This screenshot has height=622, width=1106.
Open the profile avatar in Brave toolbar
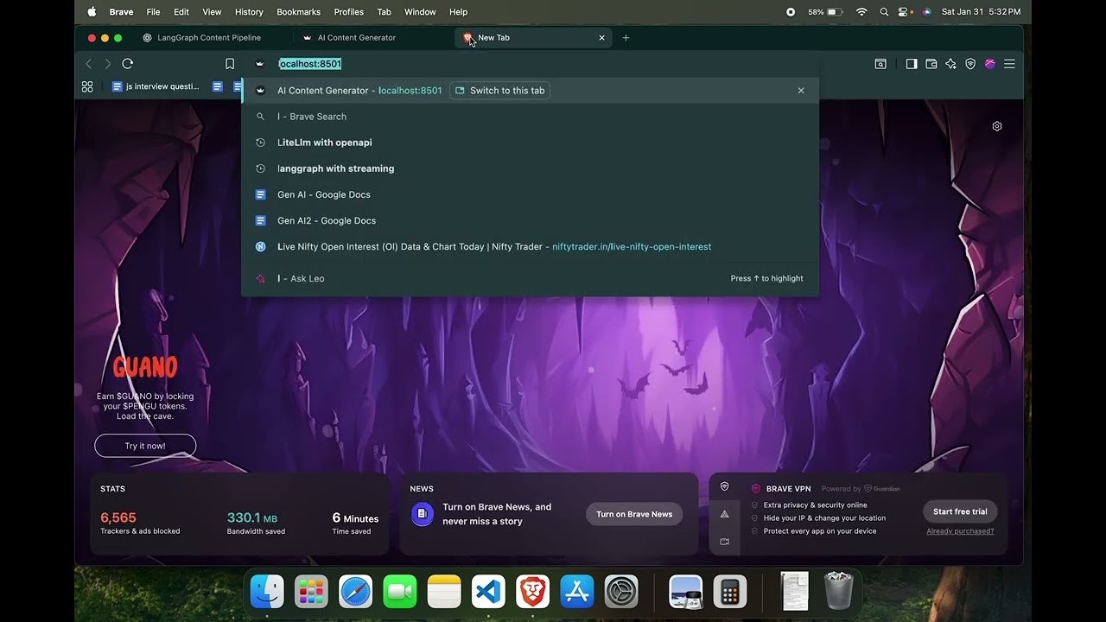pyautogui.click(x=990, y=64)
